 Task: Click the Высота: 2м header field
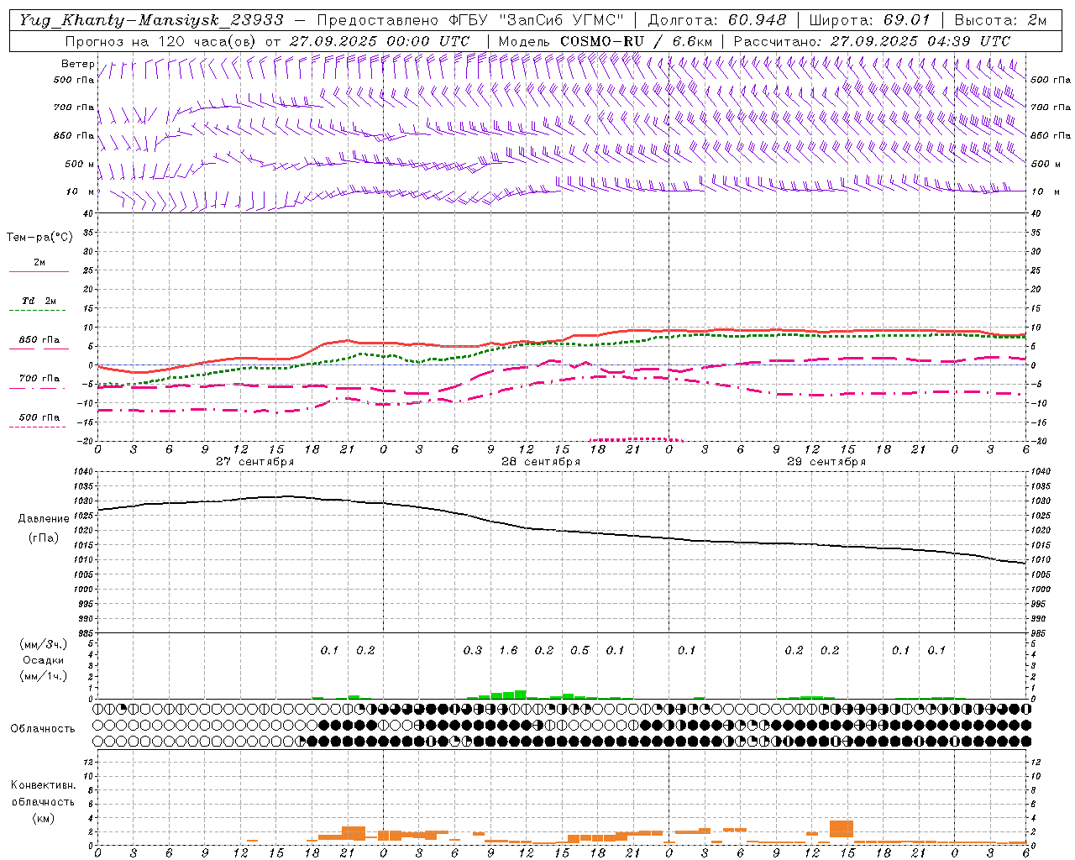click(x=1000, y=20)
